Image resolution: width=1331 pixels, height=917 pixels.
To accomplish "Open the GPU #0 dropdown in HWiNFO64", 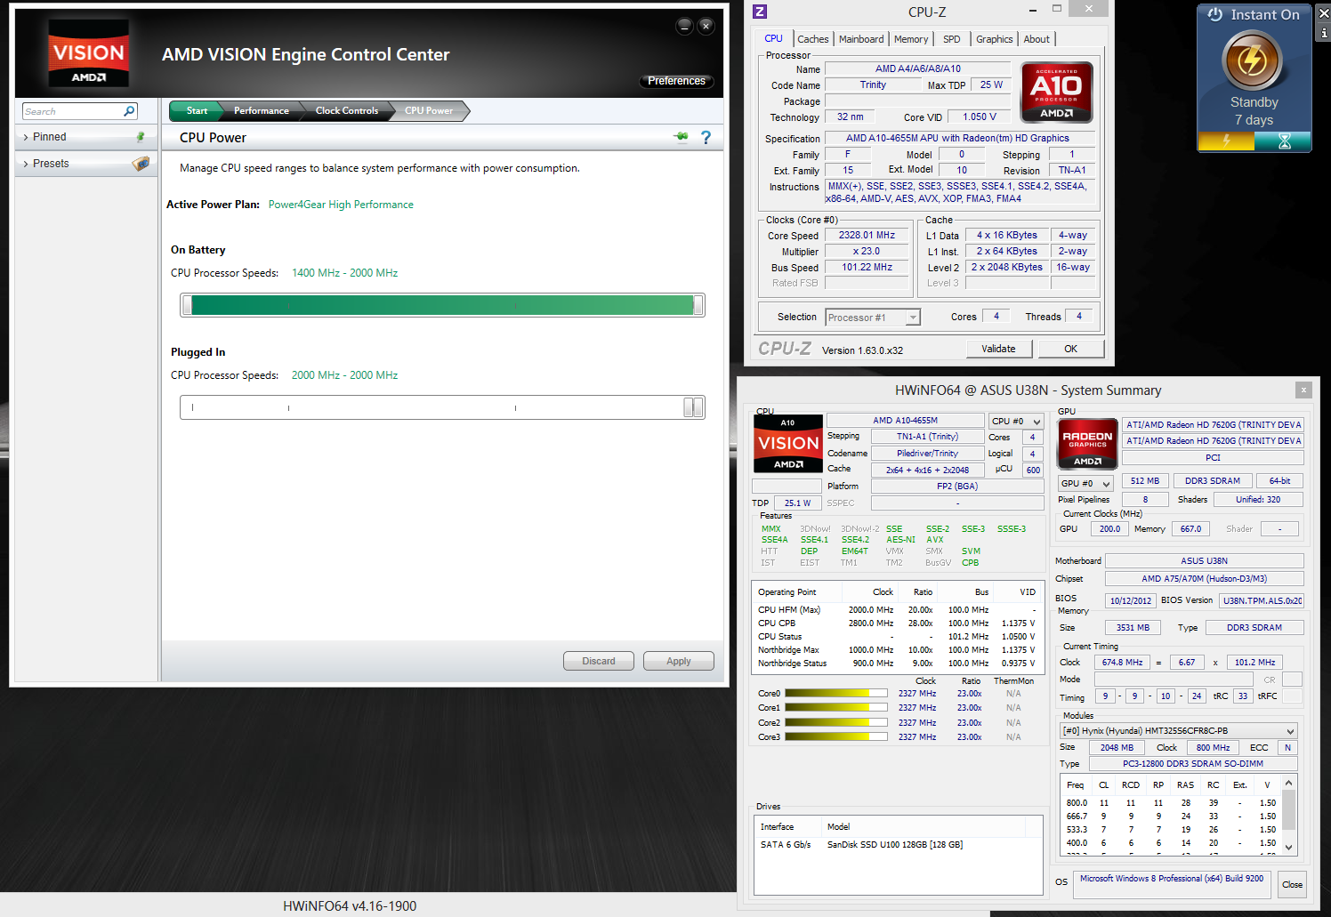I will (1085, 484).
